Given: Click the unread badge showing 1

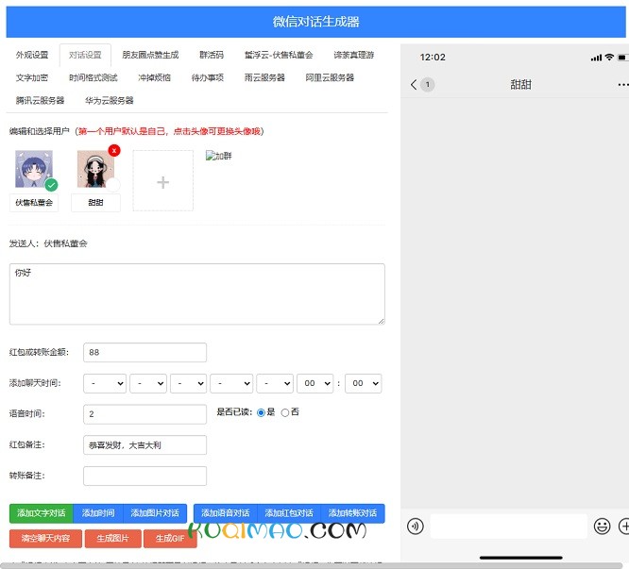Looking at the screenshot, I should click(x=428, y=85).
